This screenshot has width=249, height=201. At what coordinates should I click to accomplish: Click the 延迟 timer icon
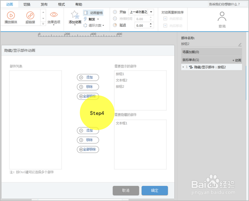(115, 25)
